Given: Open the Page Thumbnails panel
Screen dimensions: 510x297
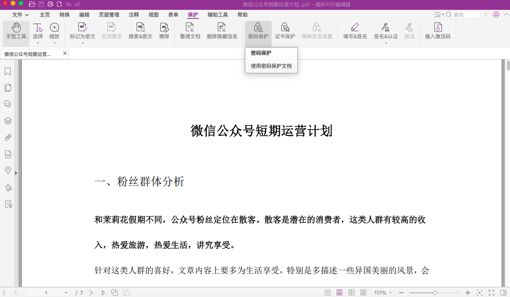Looking at the screenshot, I should click(x=7, y=88).
